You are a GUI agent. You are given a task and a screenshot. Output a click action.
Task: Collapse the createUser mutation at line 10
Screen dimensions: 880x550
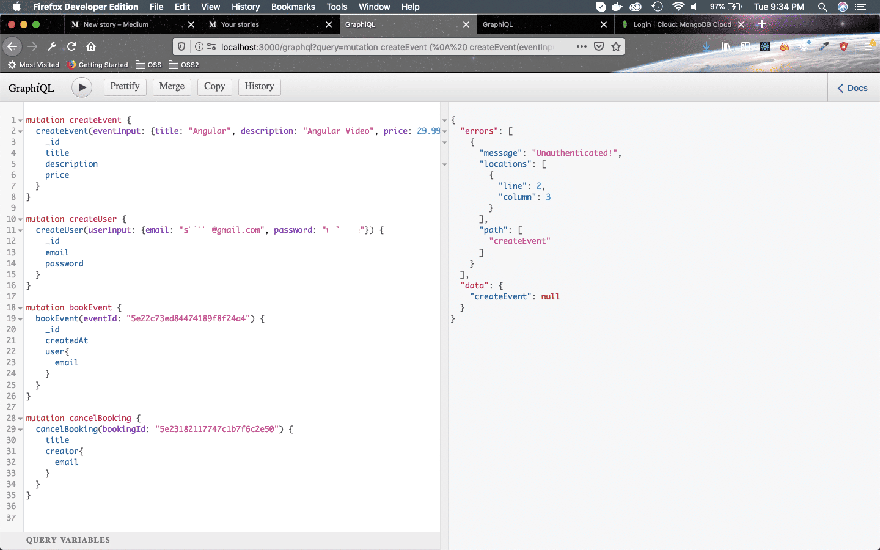tap(20, 219)
